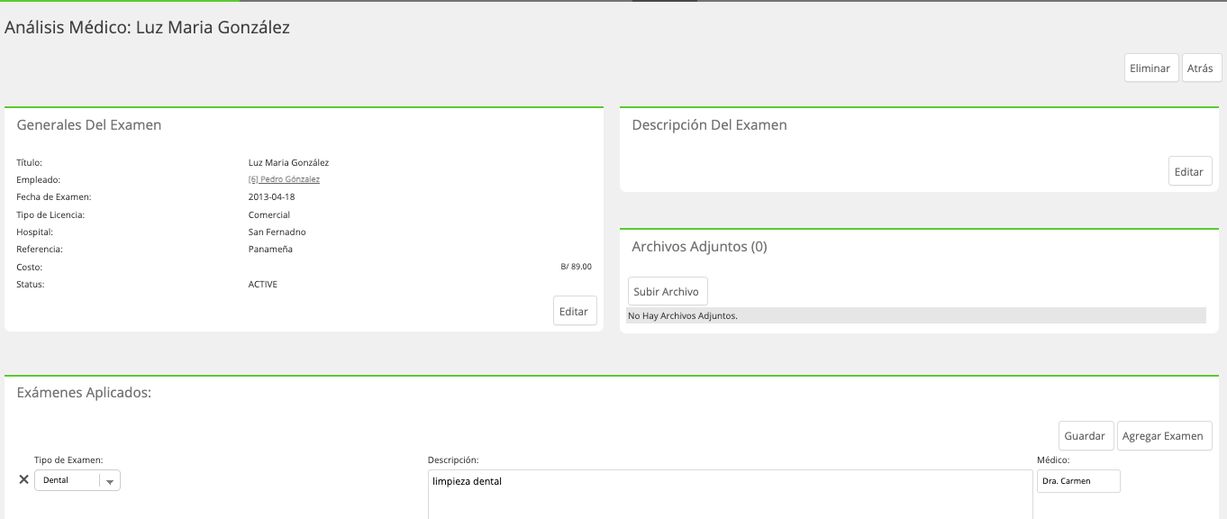Click the Status label
The height and width of the screenshot is (519, 1227).
[x=31, y=285]
